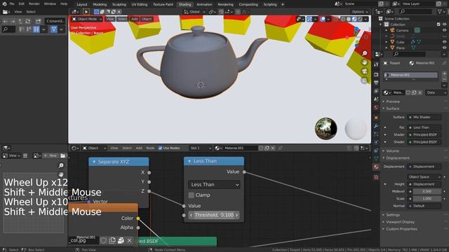Go to parent directory in file browser
The image size is (449, 252).
coord(20,21)
